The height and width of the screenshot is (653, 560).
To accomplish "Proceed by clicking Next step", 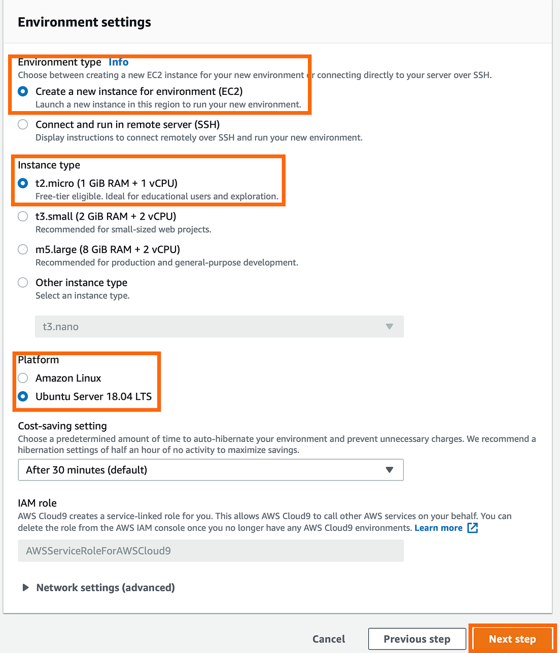I will [512, 639].
